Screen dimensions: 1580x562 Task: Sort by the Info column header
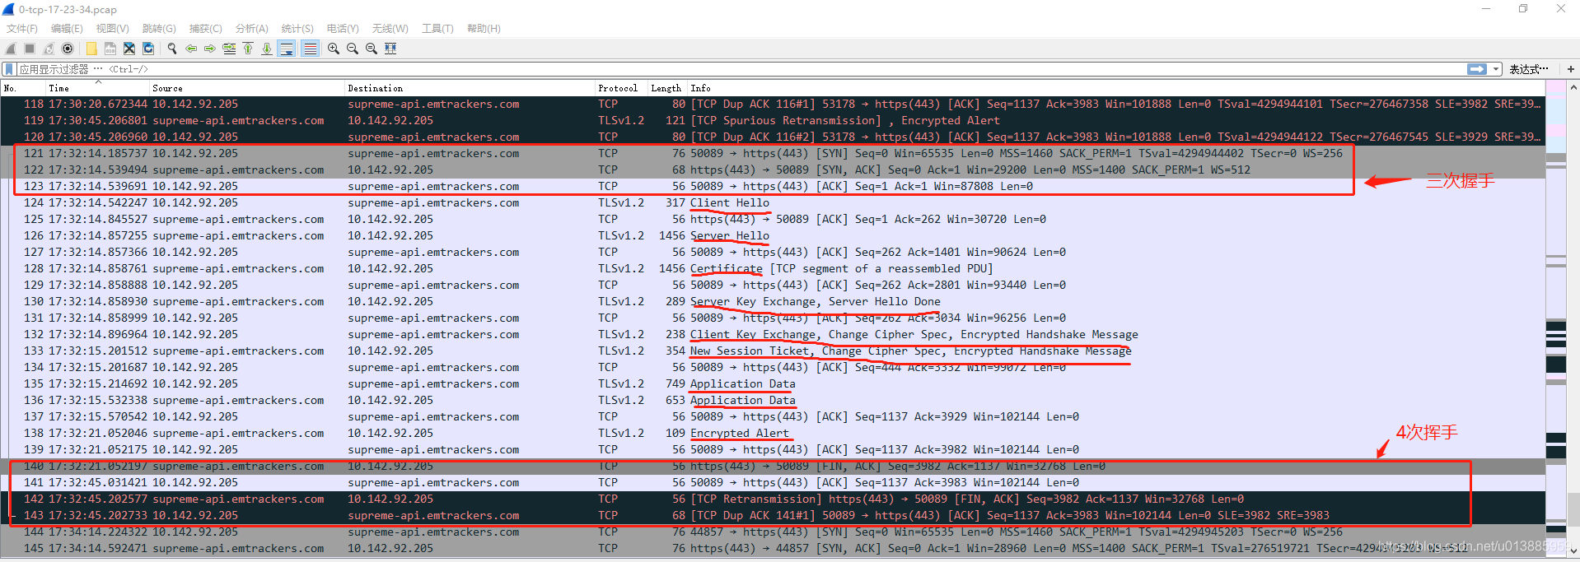pyautogui.click(x=1116, y=88)
